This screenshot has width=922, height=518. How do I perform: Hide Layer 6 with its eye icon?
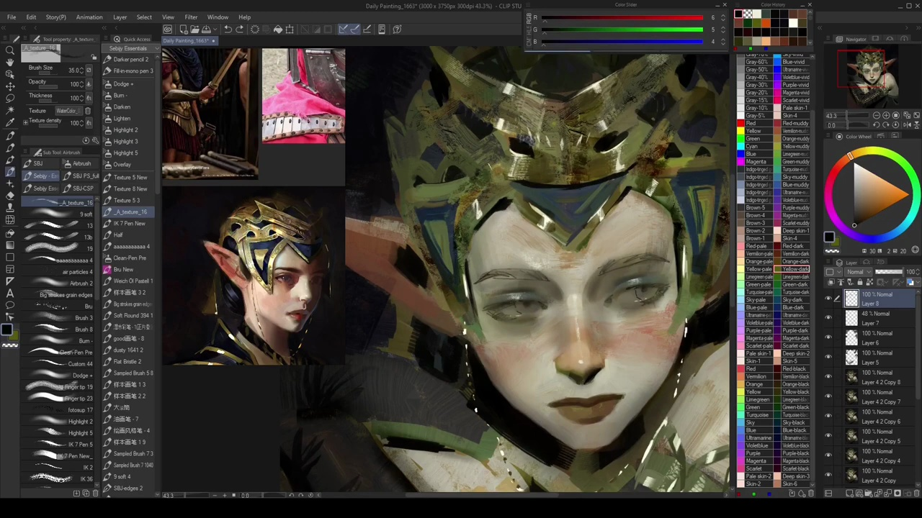click(828, 337)
